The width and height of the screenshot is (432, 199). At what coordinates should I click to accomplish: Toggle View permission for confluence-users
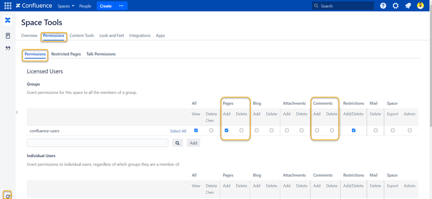pyautogui.click(x=196, y=131)
